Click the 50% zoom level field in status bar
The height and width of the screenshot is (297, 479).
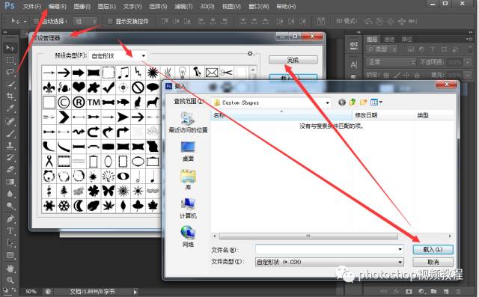point(31,292)
